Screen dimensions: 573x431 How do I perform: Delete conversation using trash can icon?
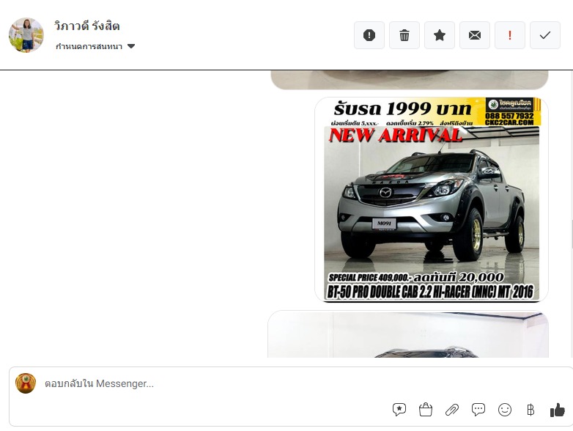click(404, 35)
